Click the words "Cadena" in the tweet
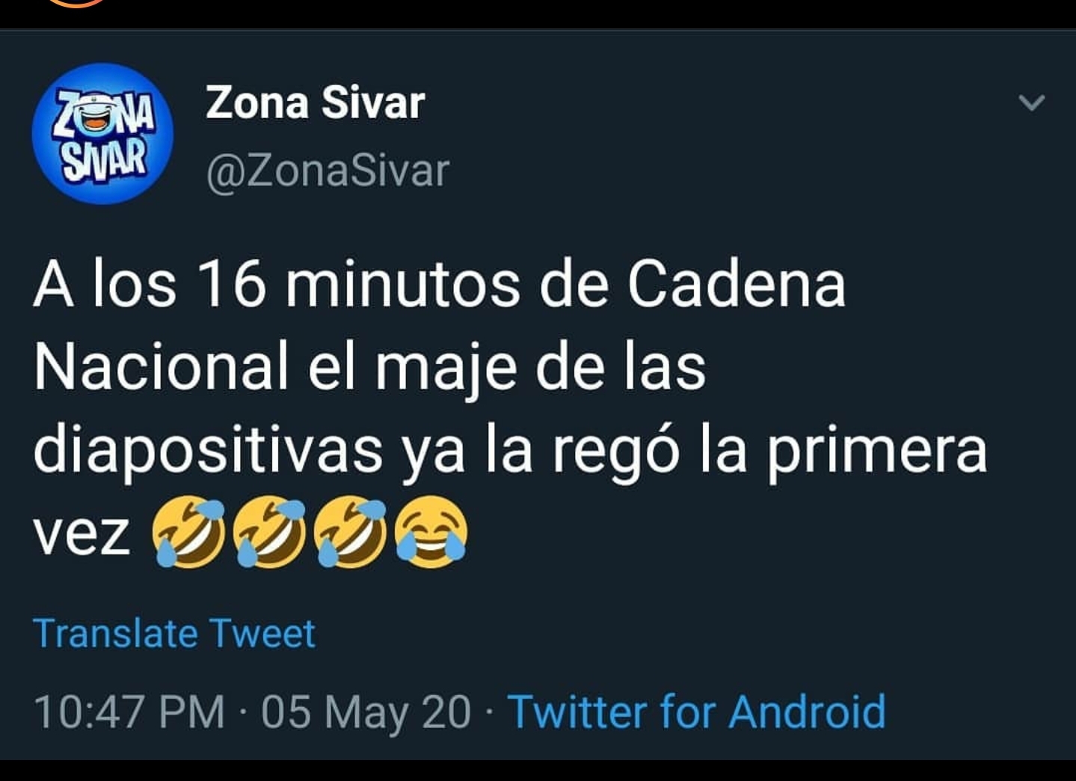Viewport: 1076px width, 781px height. [737, 285]
